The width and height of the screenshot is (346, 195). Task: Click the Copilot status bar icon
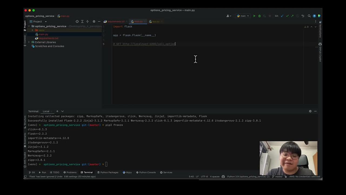(x=223, y=177)
